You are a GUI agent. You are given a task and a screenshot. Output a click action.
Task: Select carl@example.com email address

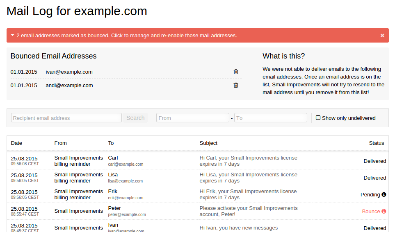(126, 164)
